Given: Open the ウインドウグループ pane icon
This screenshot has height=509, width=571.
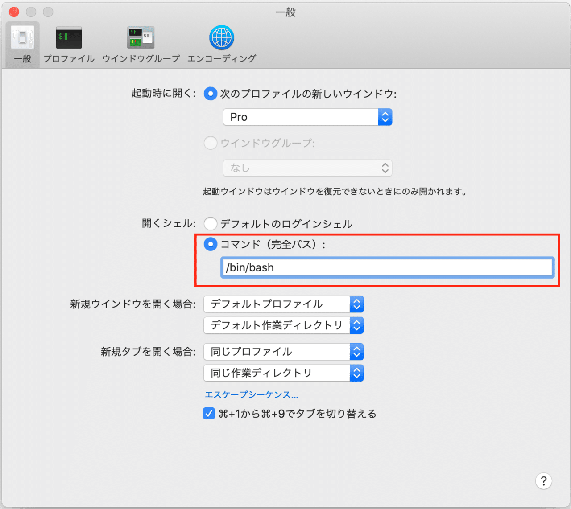Looking at the screenshot, I should point(141,38).
